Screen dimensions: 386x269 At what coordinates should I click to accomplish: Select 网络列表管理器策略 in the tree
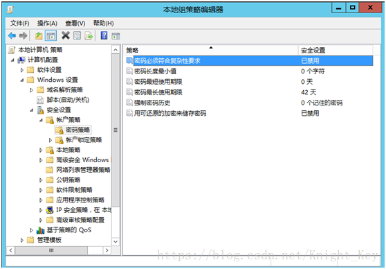[83, 170]
